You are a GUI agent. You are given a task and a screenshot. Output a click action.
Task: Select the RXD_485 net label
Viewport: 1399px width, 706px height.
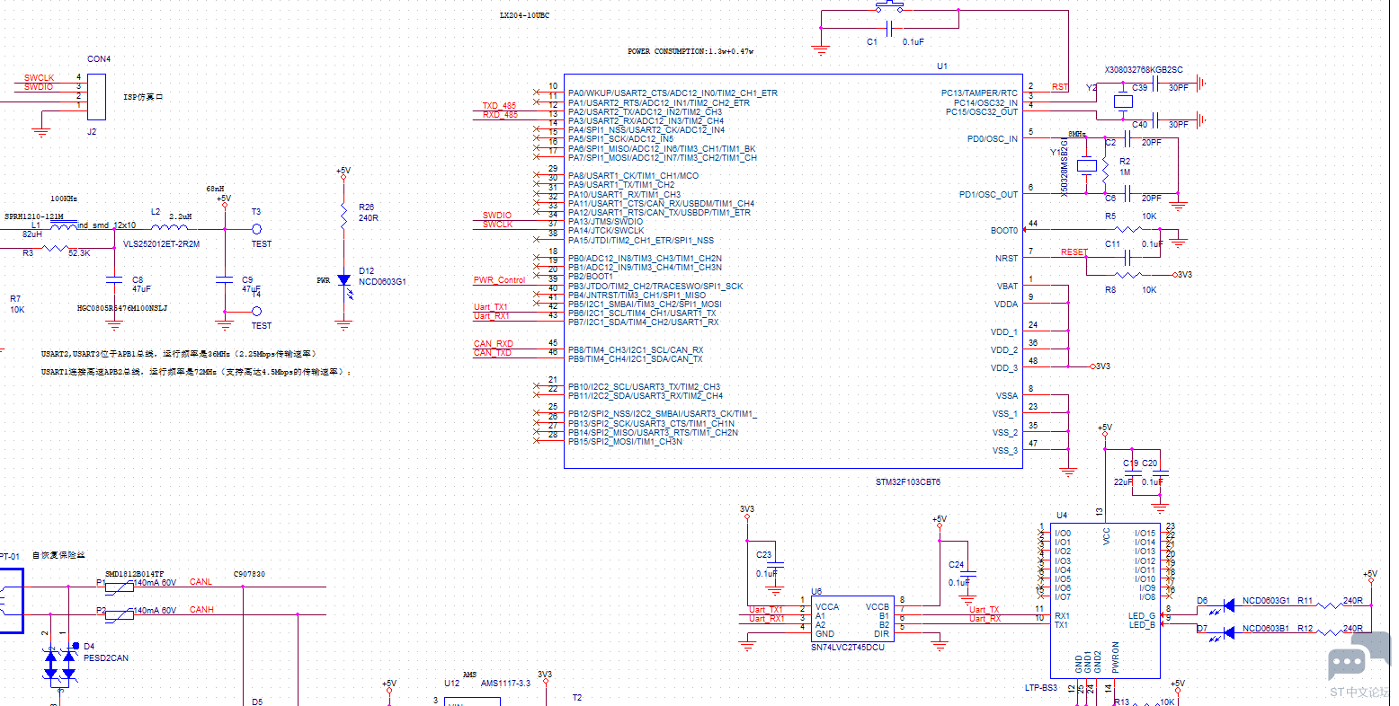500,115
